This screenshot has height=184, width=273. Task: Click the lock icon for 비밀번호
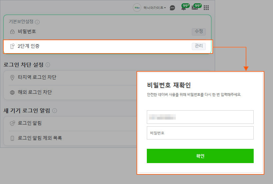[x=12, y=32]
